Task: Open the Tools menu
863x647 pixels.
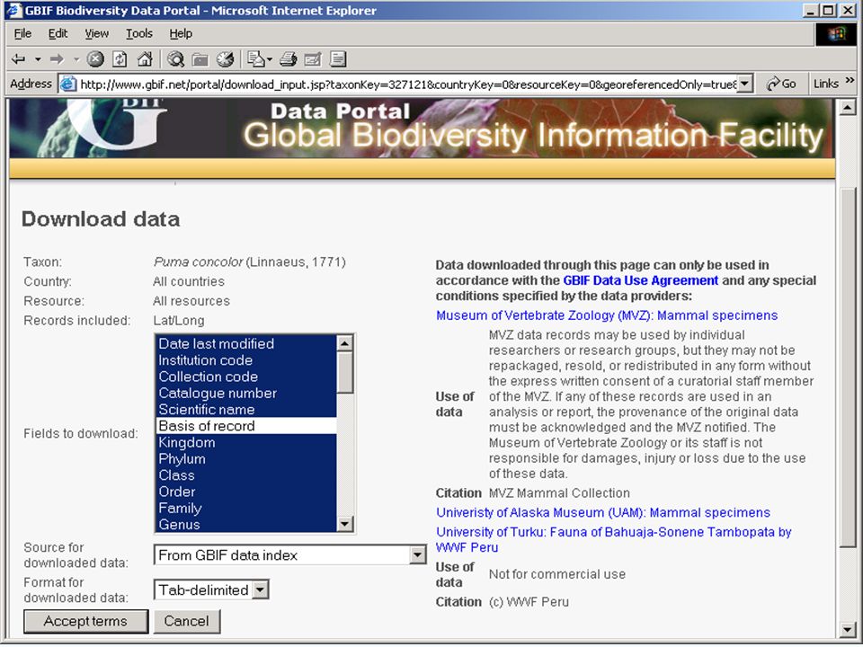Action: pyautogui.click(x=138, y=33)
